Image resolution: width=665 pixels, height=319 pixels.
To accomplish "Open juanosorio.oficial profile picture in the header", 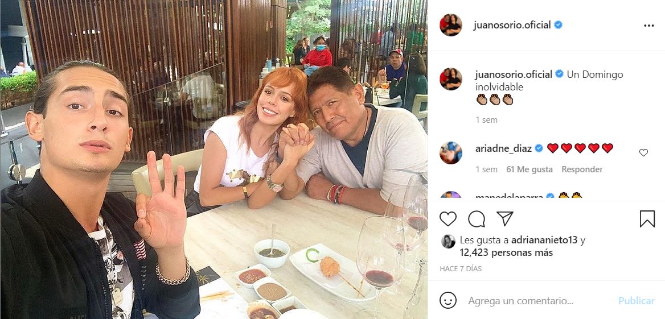I will pos(451,25).
